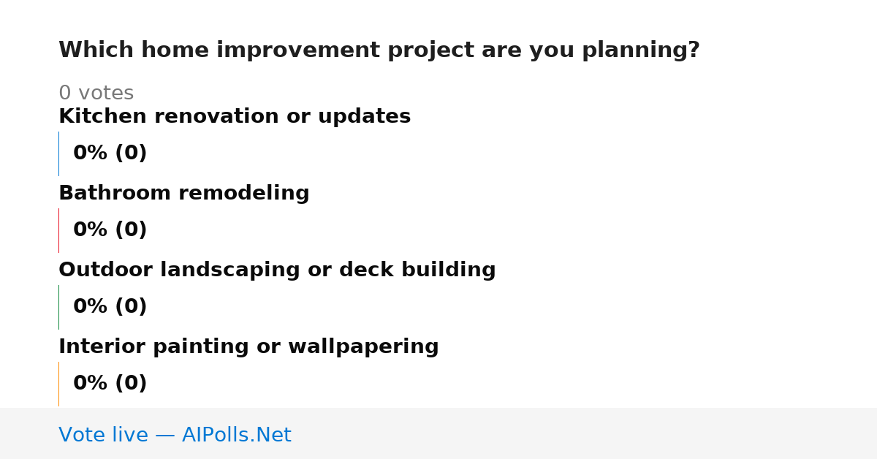Click the orange bar under Interior painting
The width and height of the screenshot is (877, 459).
pos(58,384)
